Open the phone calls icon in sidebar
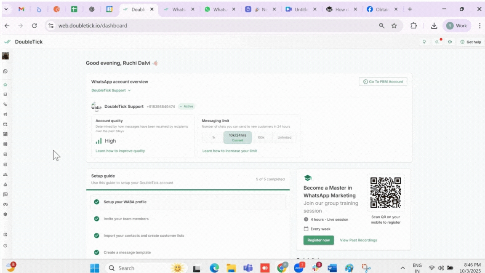The image size is (485, 273). click(5, 104)
